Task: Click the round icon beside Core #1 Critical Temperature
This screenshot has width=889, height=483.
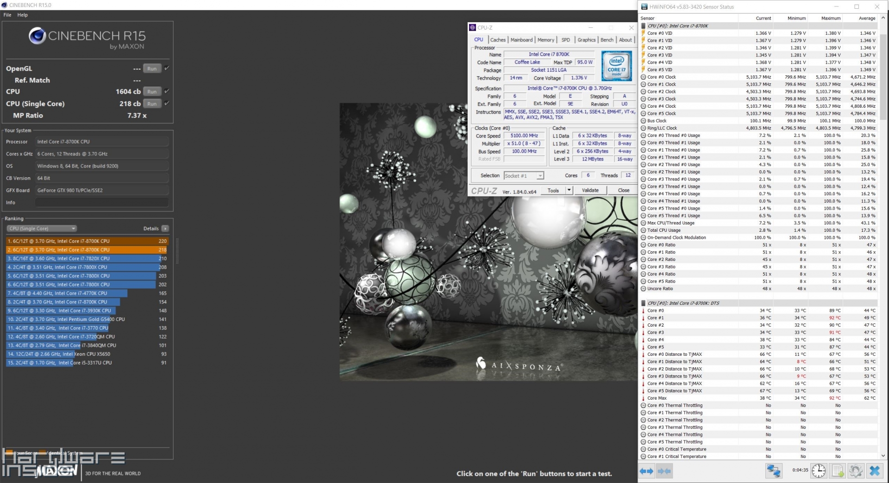Action: pos(643,457)
